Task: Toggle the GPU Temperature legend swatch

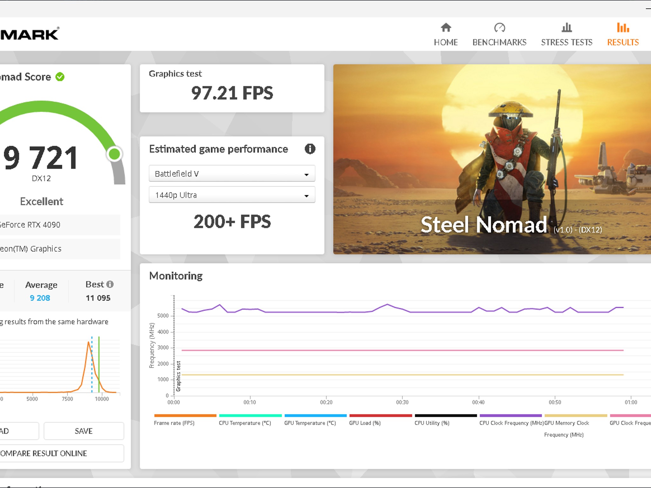Action: pos(316,416)
